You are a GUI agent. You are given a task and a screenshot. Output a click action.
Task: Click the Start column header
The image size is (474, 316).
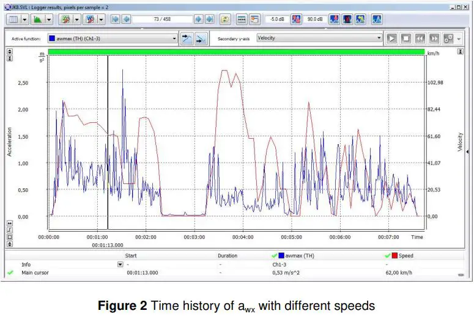[x=131, y=255]
